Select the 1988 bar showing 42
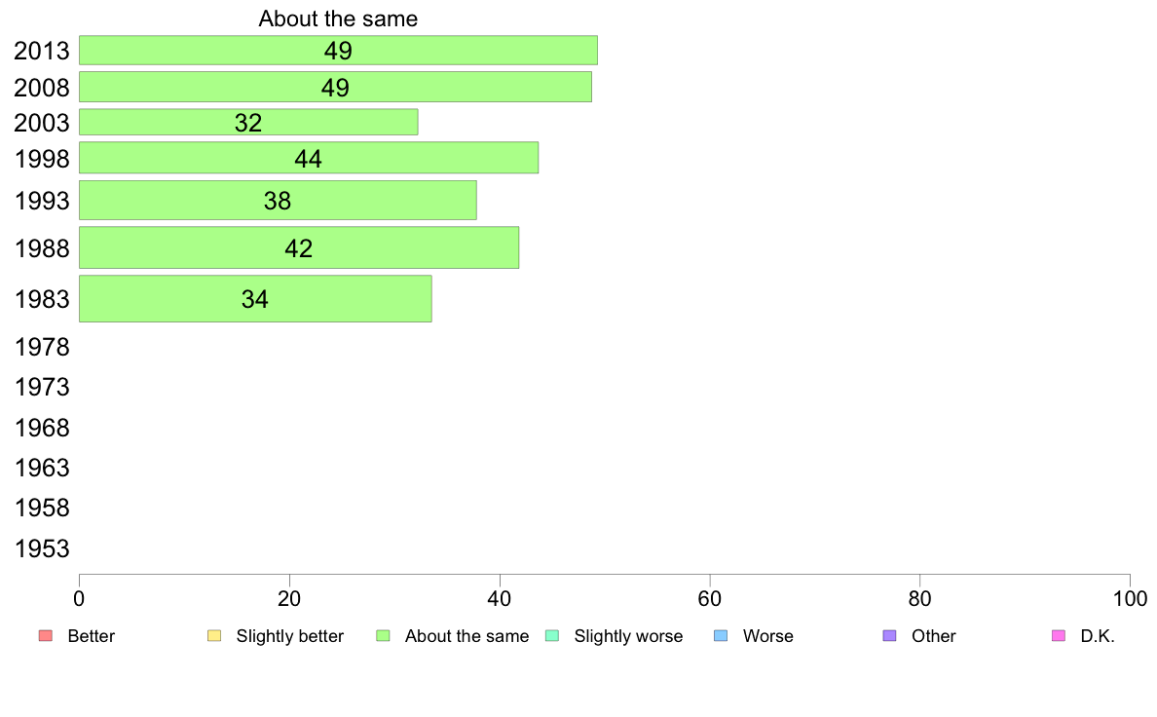 click(299, 247)
